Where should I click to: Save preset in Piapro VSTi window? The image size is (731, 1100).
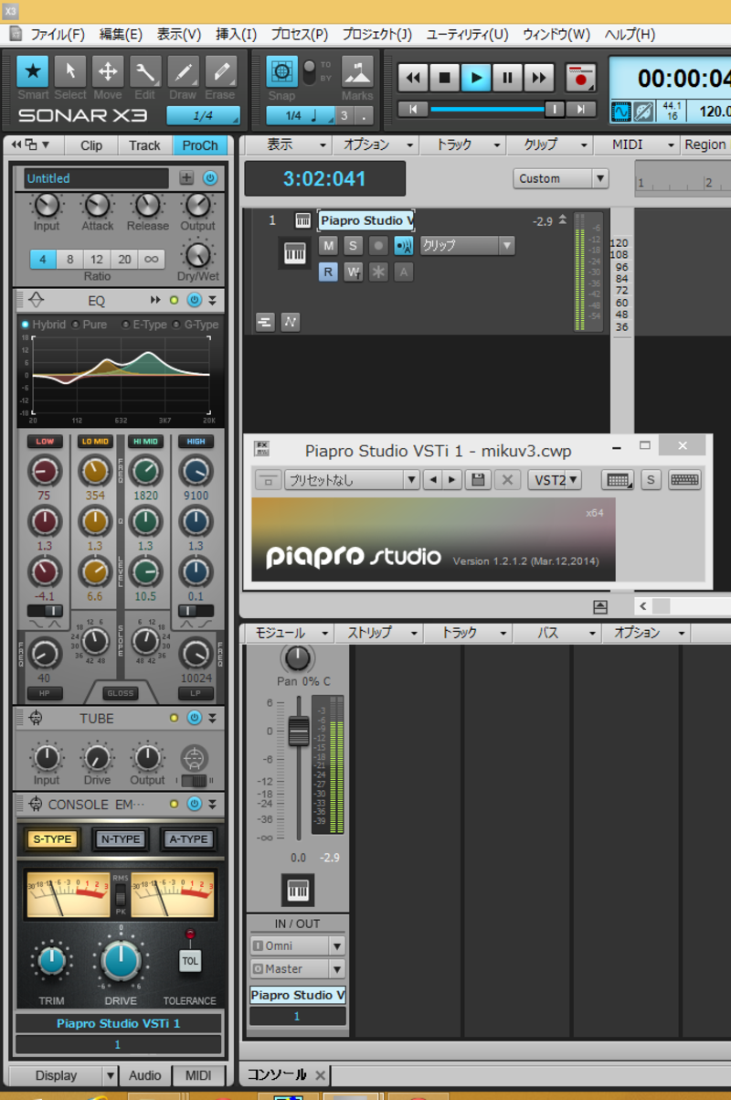477,479
